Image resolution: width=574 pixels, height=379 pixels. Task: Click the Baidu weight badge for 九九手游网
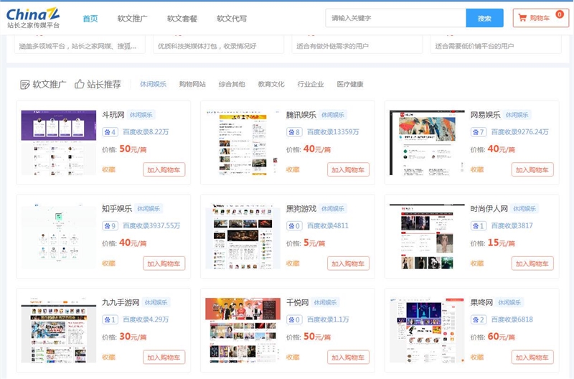(x=110, y=319)
